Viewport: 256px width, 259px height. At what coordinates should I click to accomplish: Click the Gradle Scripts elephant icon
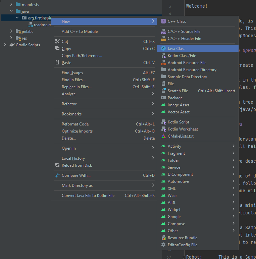tap(12, 45)
